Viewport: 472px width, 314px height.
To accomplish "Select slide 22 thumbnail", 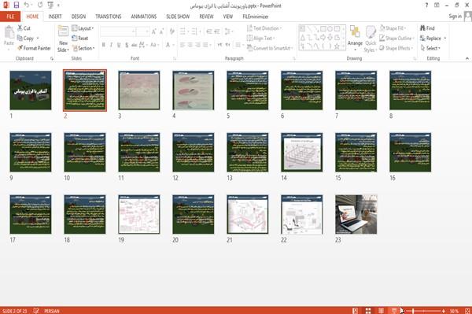I will tap(301, 214).
